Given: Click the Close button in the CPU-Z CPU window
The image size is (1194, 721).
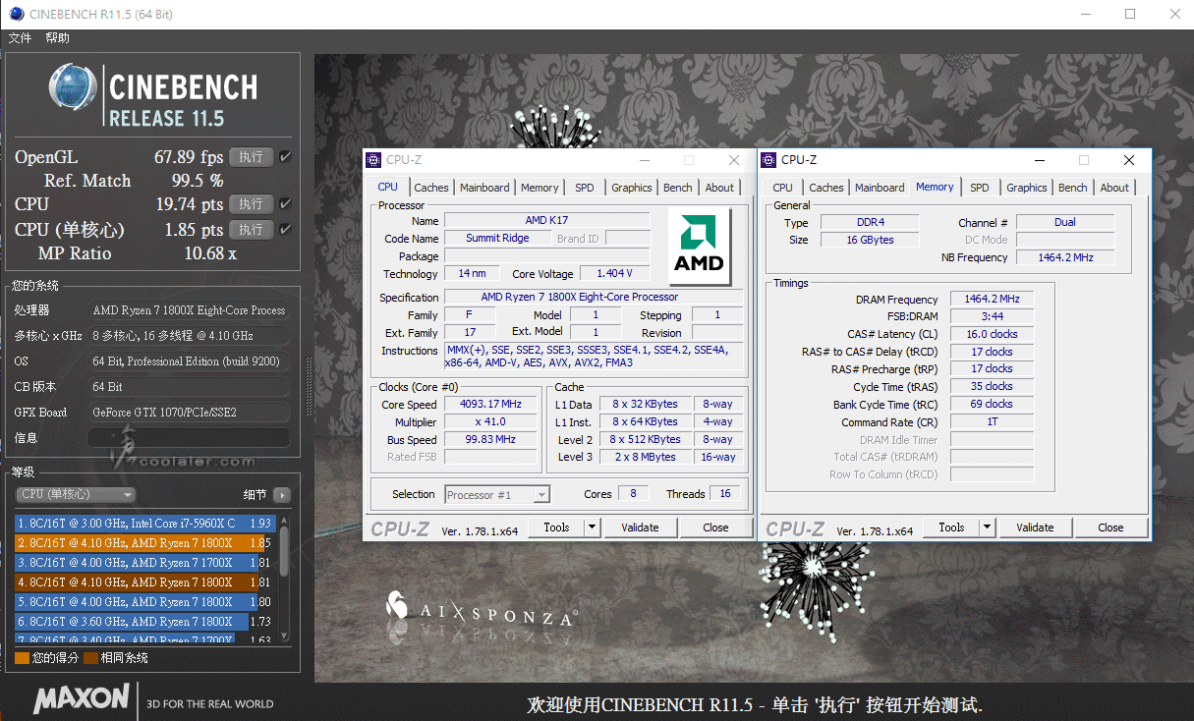Looking at the screenshot, I should point(715,527).
